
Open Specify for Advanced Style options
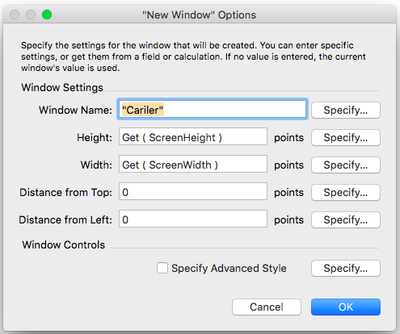pyautogui.click(x=346, y=268)
